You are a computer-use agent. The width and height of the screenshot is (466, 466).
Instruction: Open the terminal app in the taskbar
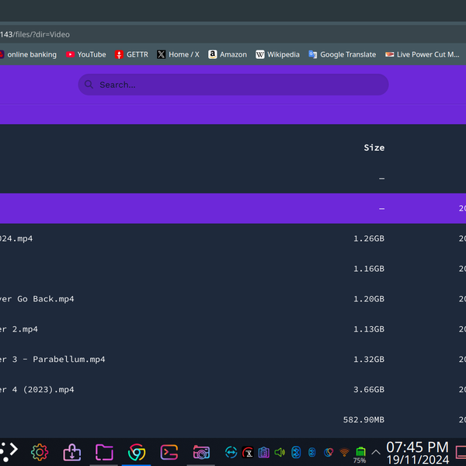[169, 452]
